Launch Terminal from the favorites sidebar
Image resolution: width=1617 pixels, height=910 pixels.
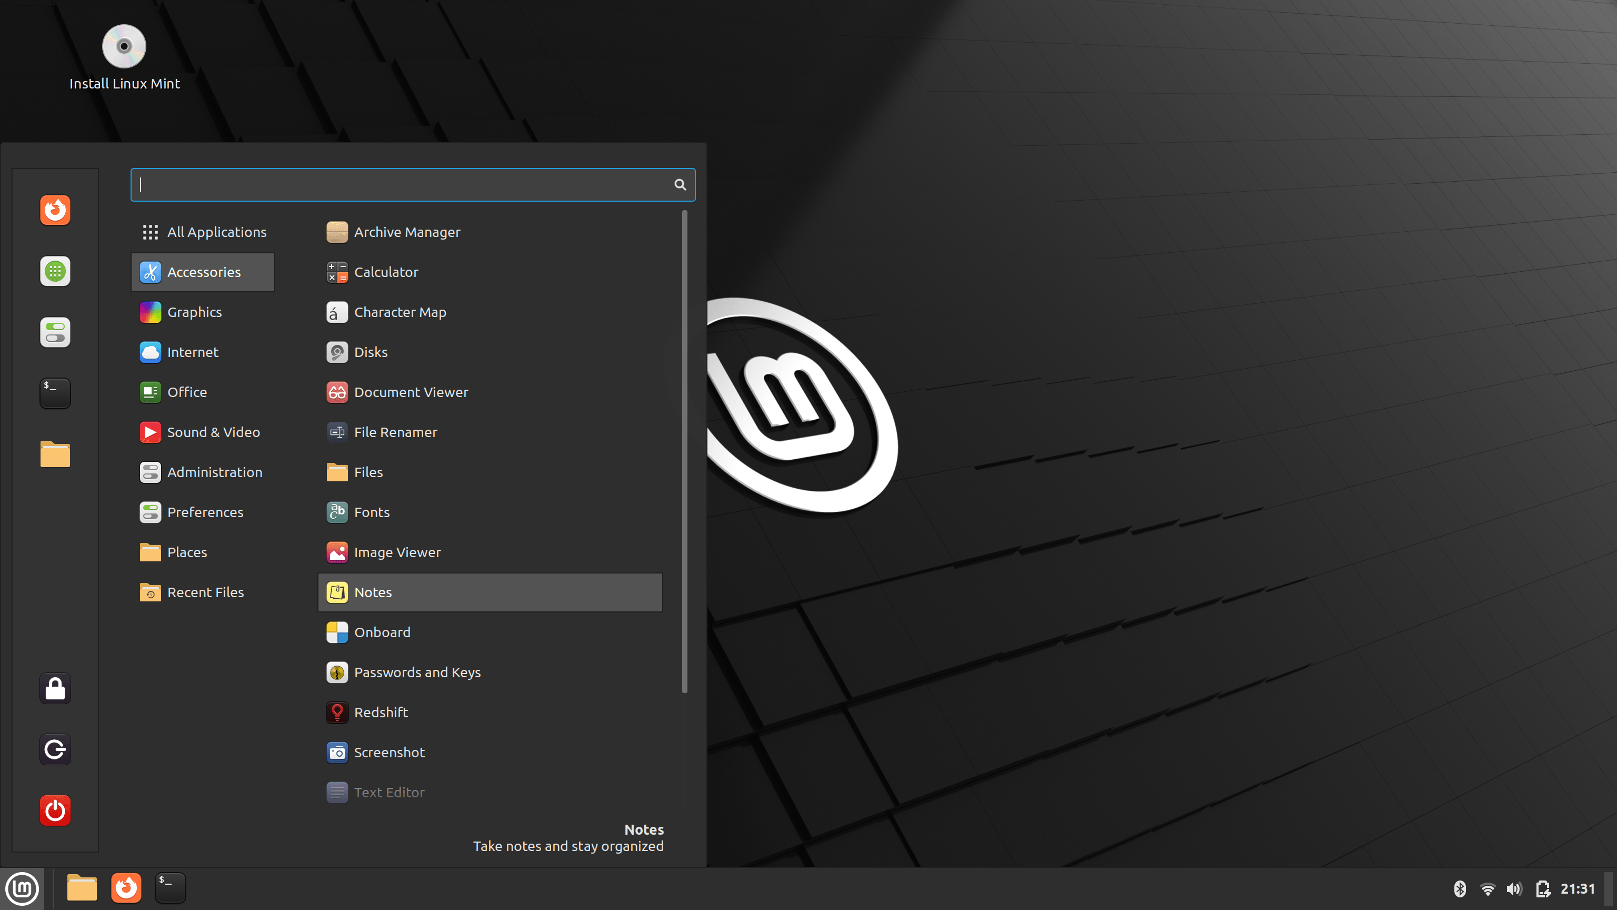pyautogui.click(x=55, y=393)
